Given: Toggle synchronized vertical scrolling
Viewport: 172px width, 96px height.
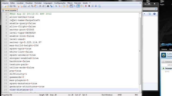Looking at the screenshot, I should point(63,6).
